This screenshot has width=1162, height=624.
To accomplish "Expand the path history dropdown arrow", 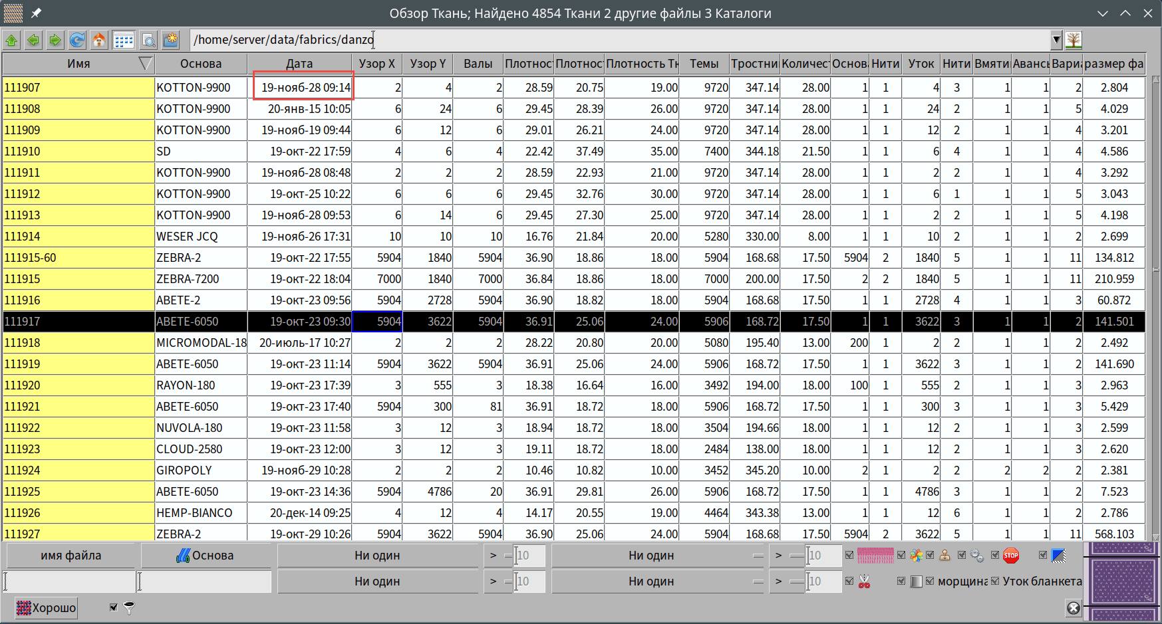I will (x=1056, y=40).
